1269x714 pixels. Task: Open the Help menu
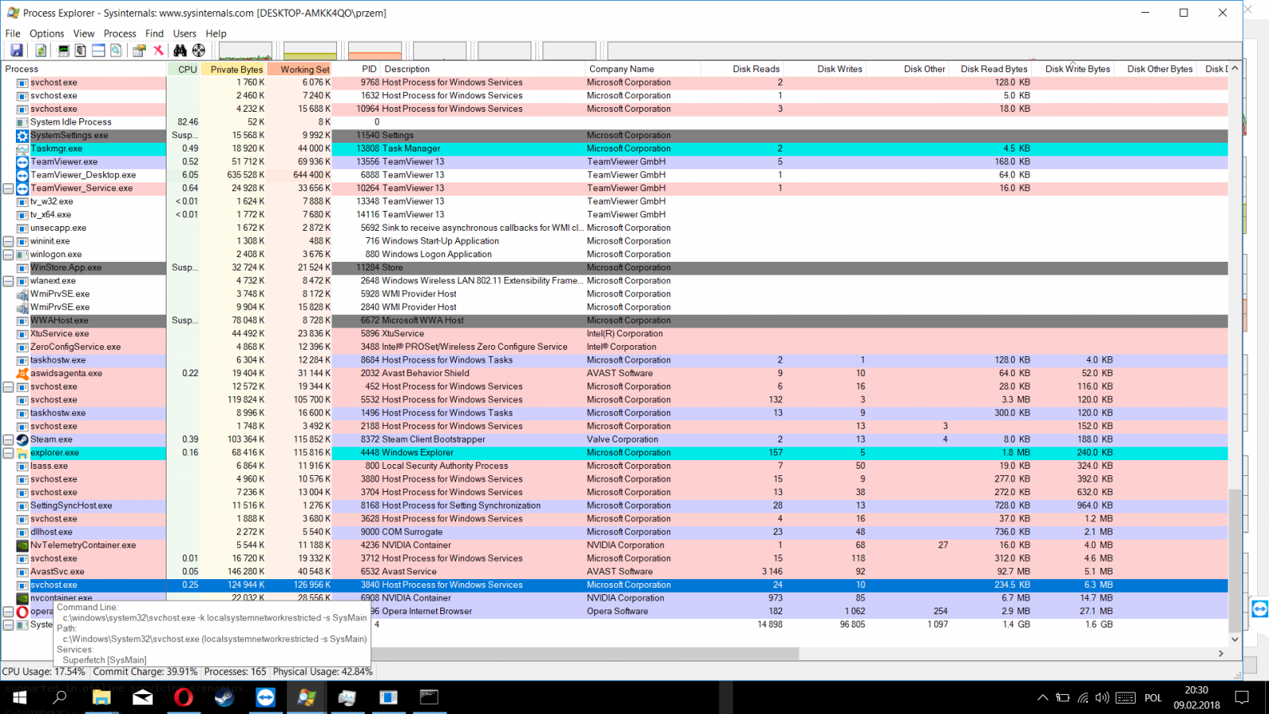216,33
